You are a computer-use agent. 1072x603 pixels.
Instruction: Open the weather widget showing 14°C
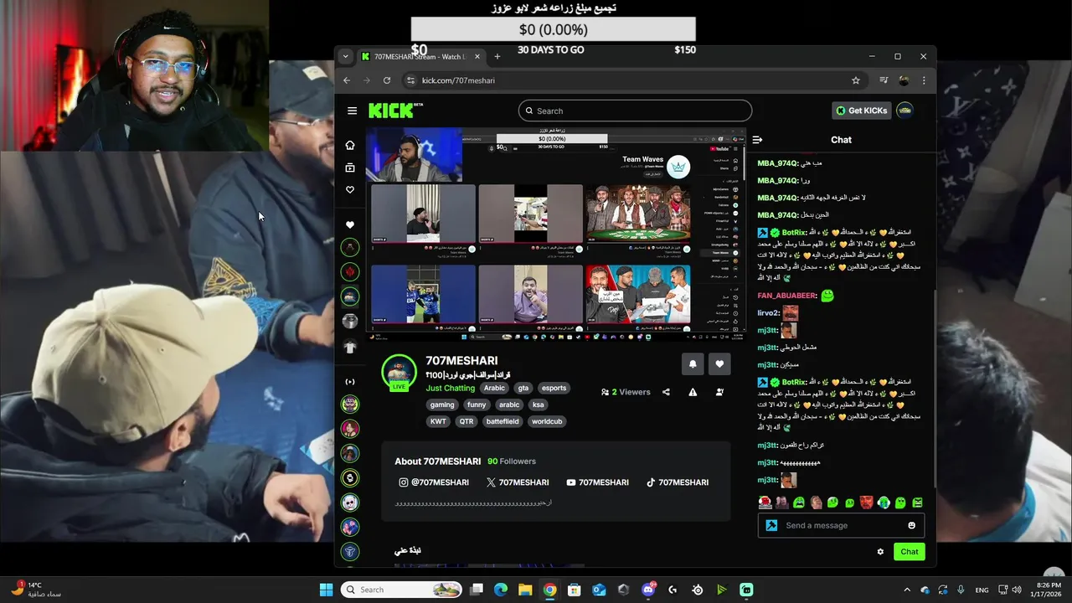click(x=36, y=590)
